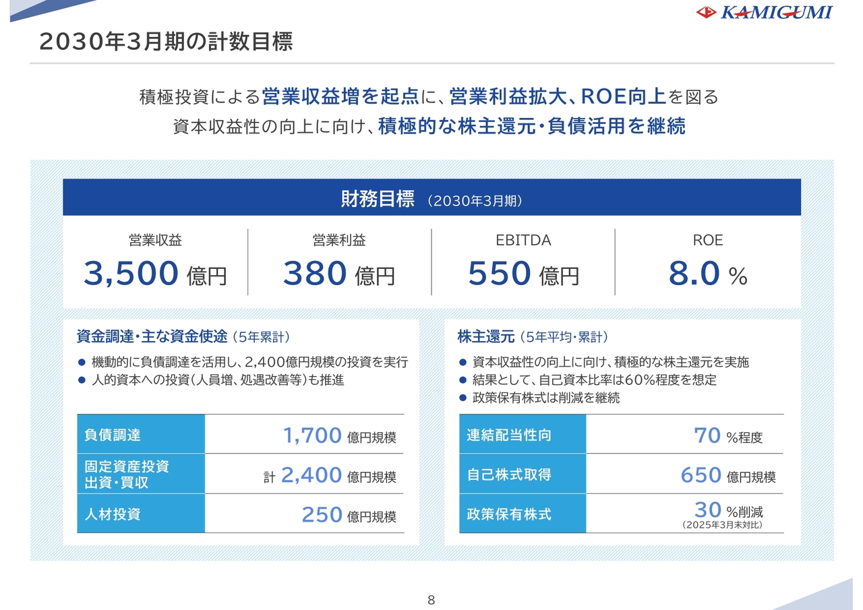Screen dimensions: 863x610
Task: Click the 8.0 % value
Action: click(708, 274)
